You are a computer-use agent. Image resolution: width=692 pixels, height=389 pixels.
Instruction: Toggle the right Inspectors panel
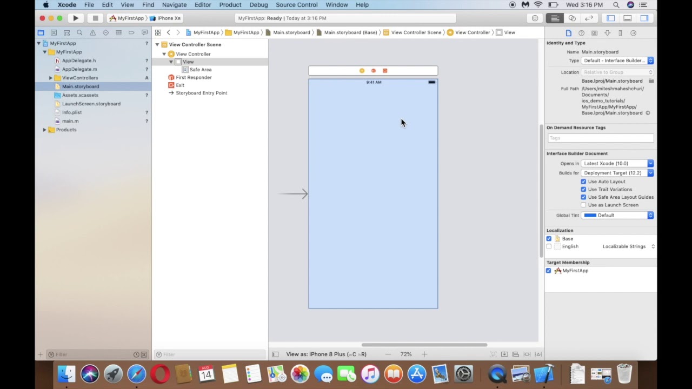pos(644,18)
